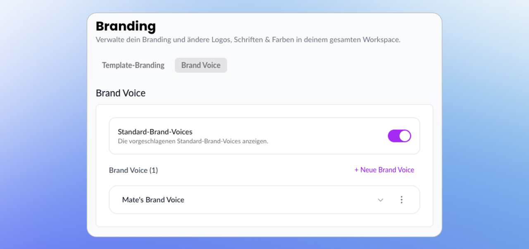Switch to the Template-Branding tab
The image size is (529, 249).
click(x=133, y=65)
